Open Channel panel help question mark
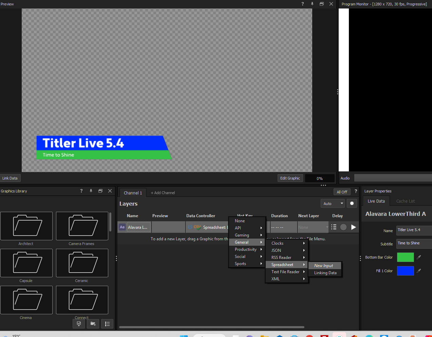Viewport: 432px width, 337px height. click(356, 191)
